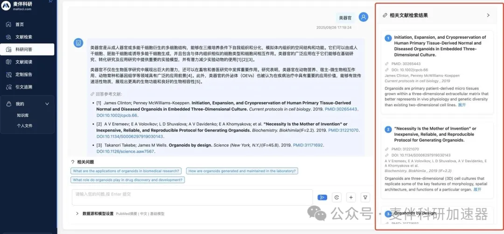Open 定制报告 custom report section
The image size is (504, 234).
[23, 74]
